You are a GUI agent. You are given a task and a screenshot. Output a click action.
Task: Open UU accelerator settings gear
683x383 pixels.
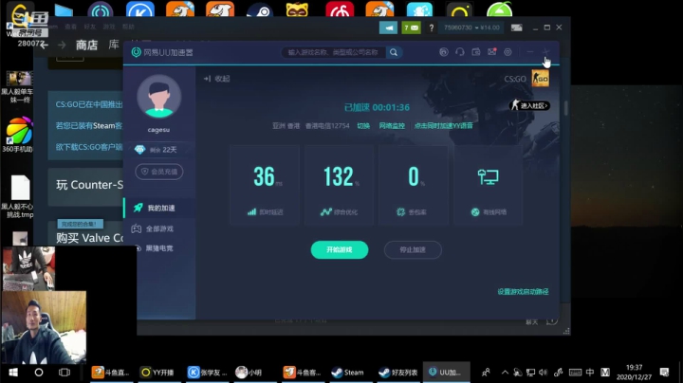pos(508,52)
